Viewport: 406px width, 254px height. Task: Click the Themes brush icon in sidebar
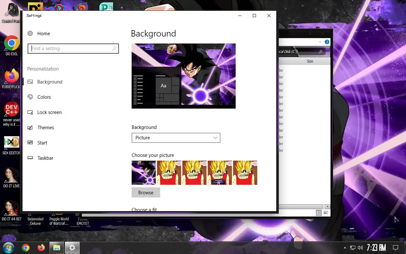click(x=30, y=127)
